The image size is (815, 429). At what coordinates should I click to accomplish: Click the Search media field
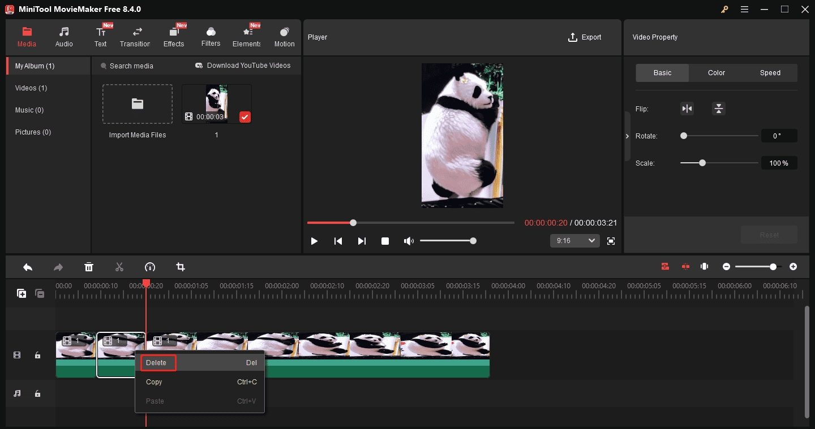click(131, 66)
